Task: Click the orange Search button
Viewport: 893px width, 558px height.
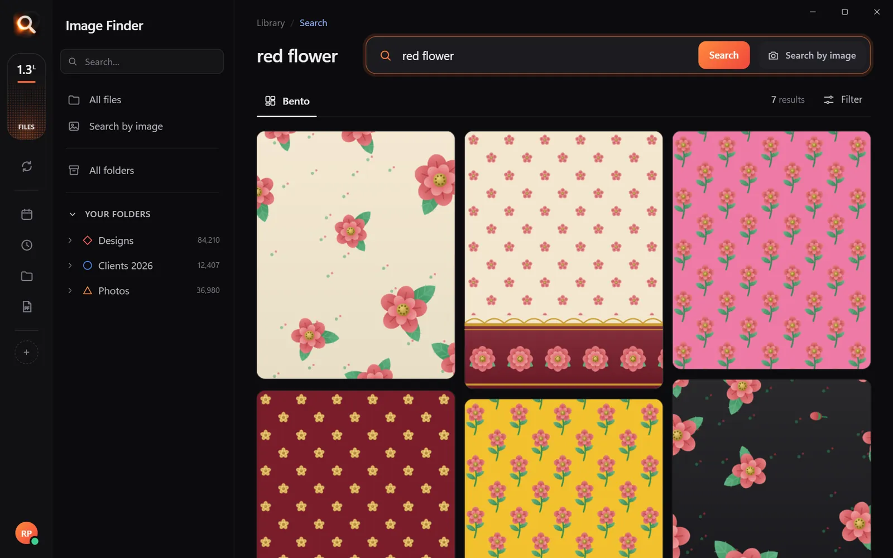Action: pyautogui.click(x=724, y=55)
